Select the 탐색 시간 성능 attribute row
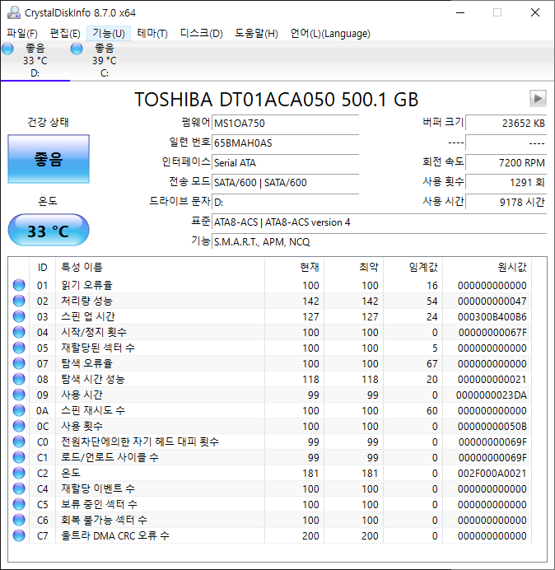Screen dimensions: 555x570 pyautogui.click(x=270, y=379)
